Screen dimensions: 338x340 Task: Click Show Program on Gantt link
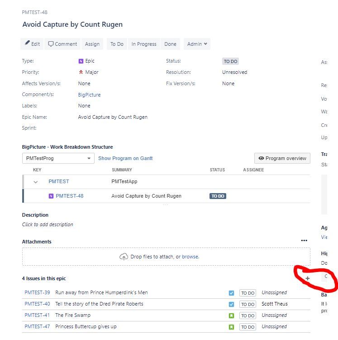pos(125,158)
